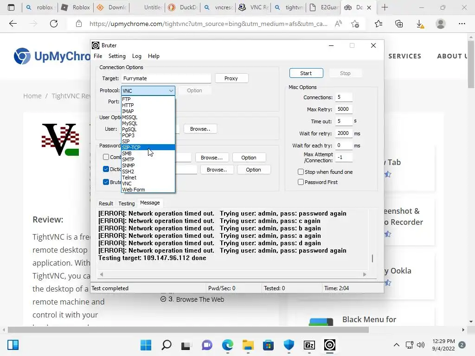Select Web Form protocol option
The width and height of the screenshot is (475, 356).
pos(148,190)
